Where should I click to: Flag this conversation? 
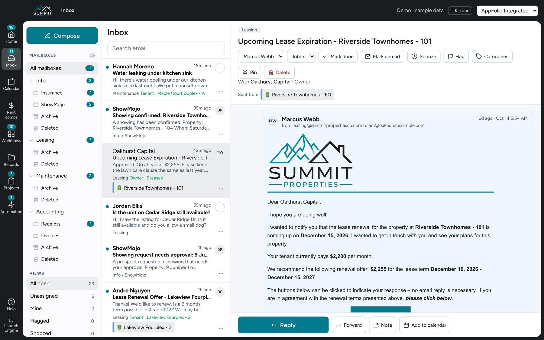point(456,57)
